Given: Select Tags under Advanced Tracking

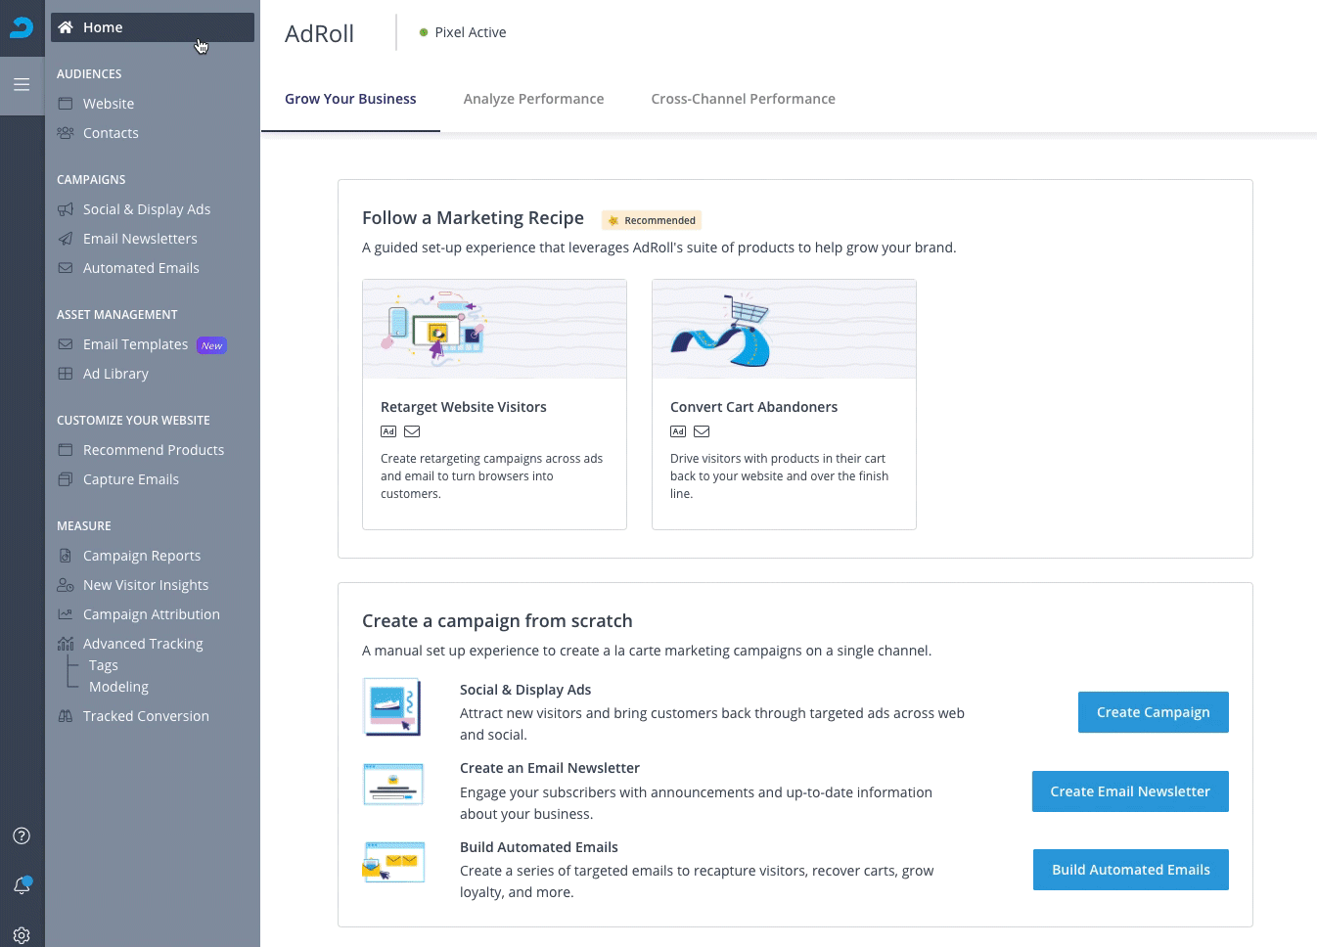Looking at the screenshot, I should click(103, 665).
